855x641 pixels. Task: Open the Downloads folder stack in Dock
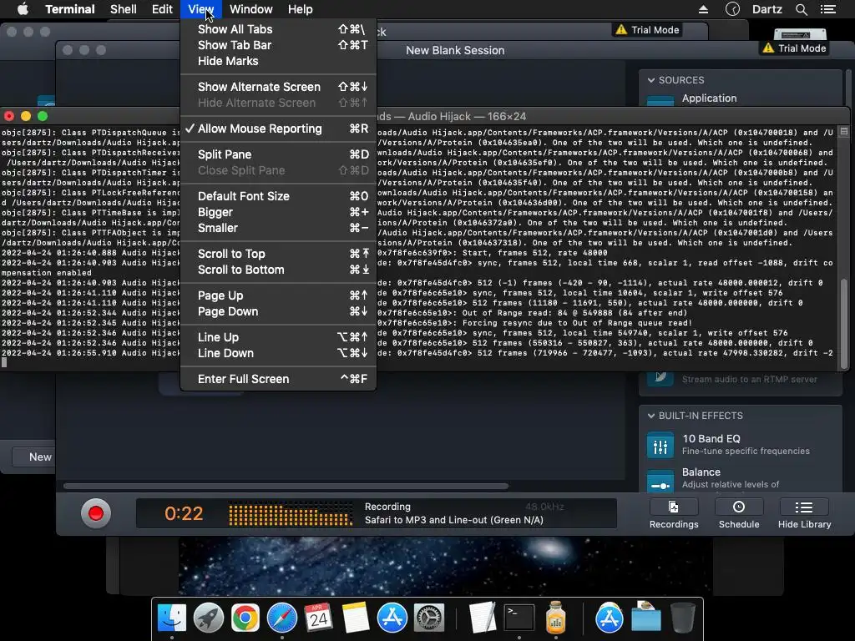point(646,617)
